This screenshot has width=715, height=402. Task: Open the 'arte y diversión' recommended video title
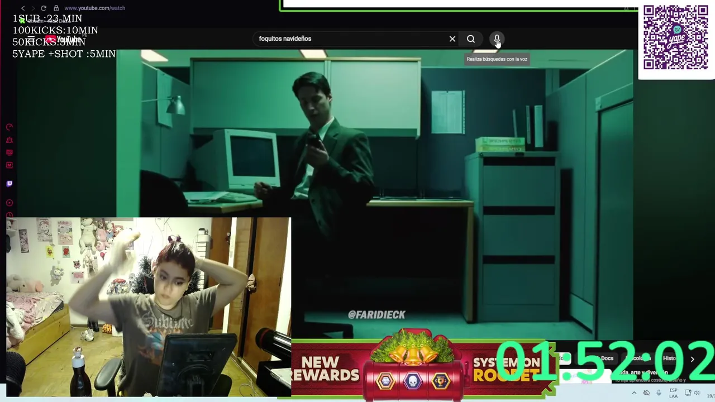point(642,372)
